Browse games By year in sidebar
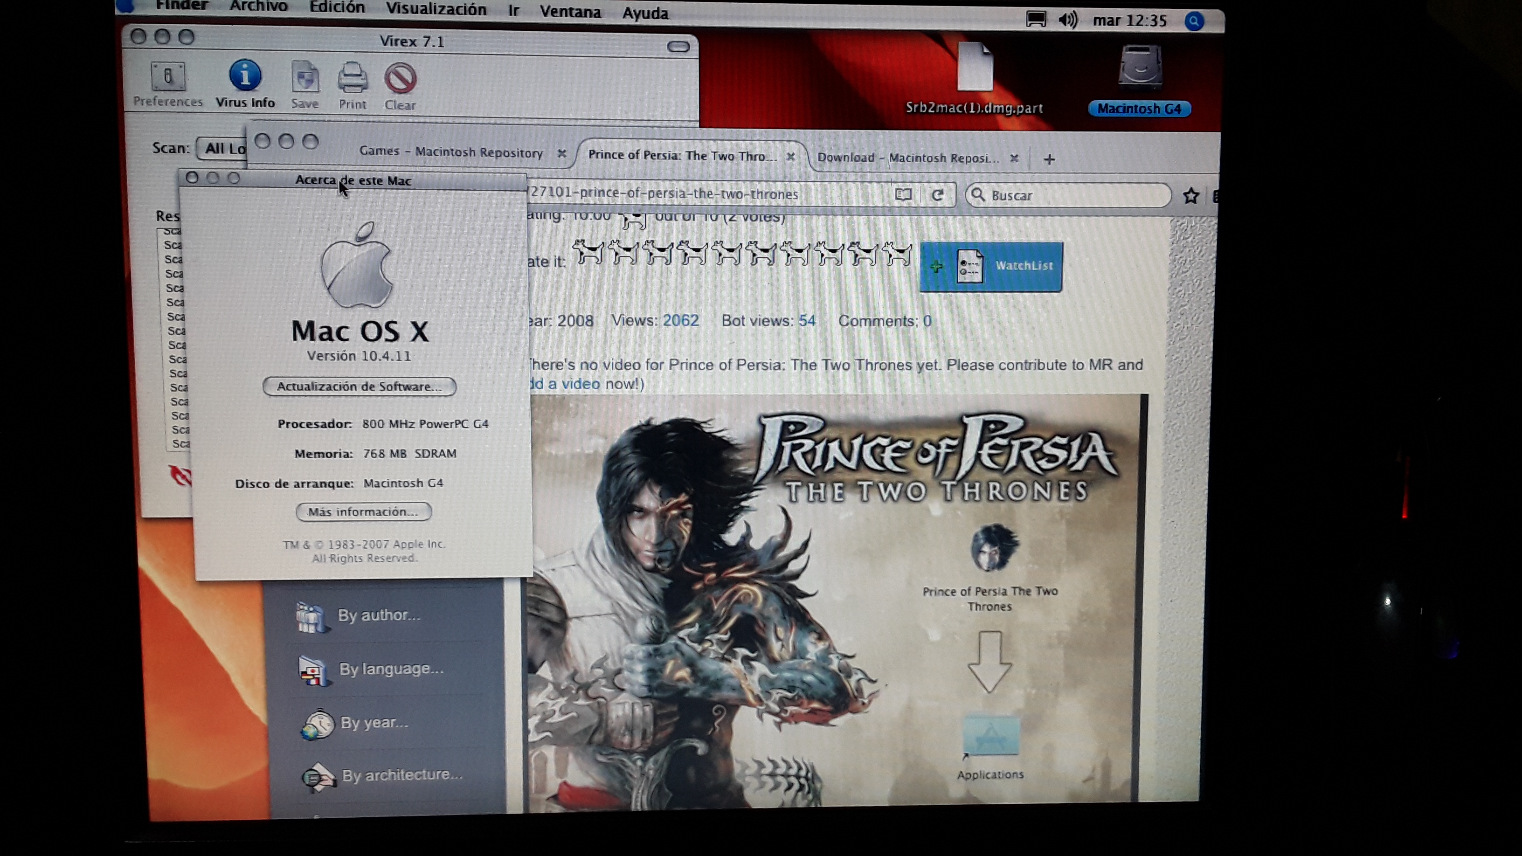Image resolution: width=1522 pixels, height=856 pixels. click(x=374, y=723)
